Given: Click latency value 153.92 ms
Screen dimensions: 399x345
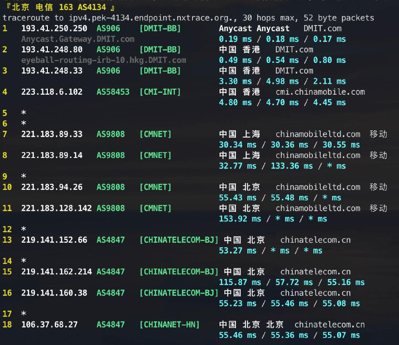Looking at the screenshot, I should point(240,218).
